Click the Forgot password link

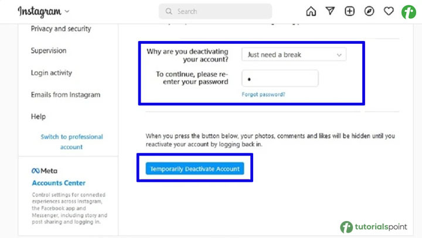pos(263,94)
